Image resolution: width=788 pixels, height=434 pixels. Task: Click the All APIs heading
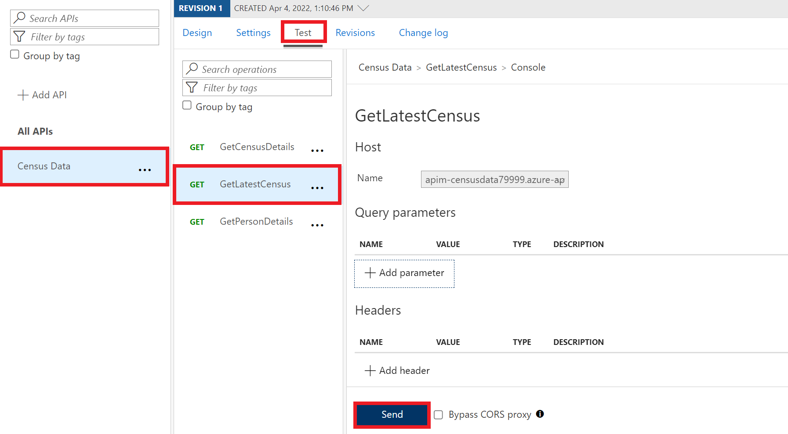pos(35,131)
